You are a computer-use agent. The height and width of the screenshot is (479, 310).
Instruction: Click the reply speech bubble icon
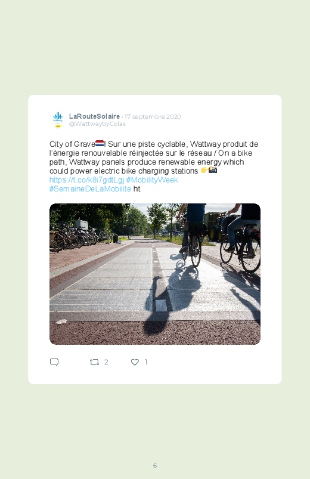[x=54, y=362]
